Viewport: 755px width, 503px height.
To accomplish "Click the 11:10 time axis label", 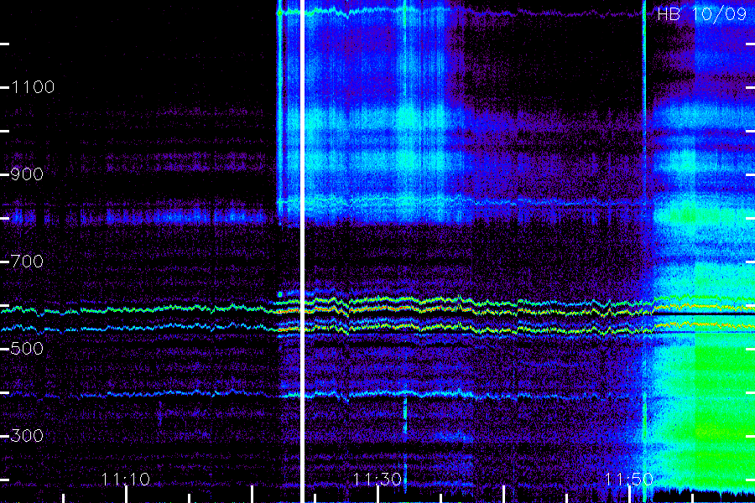I will point(126,479).
